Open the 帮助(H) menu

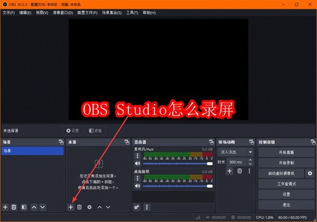[x=149, y=13]
